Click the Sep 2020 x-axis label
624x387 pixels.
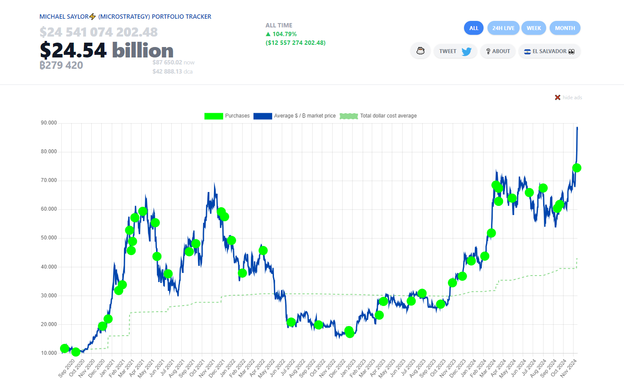(66, 368)
